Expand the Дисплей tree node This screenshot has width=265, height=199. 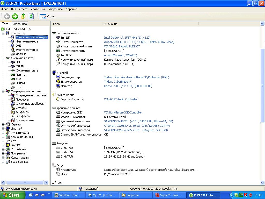3,129
